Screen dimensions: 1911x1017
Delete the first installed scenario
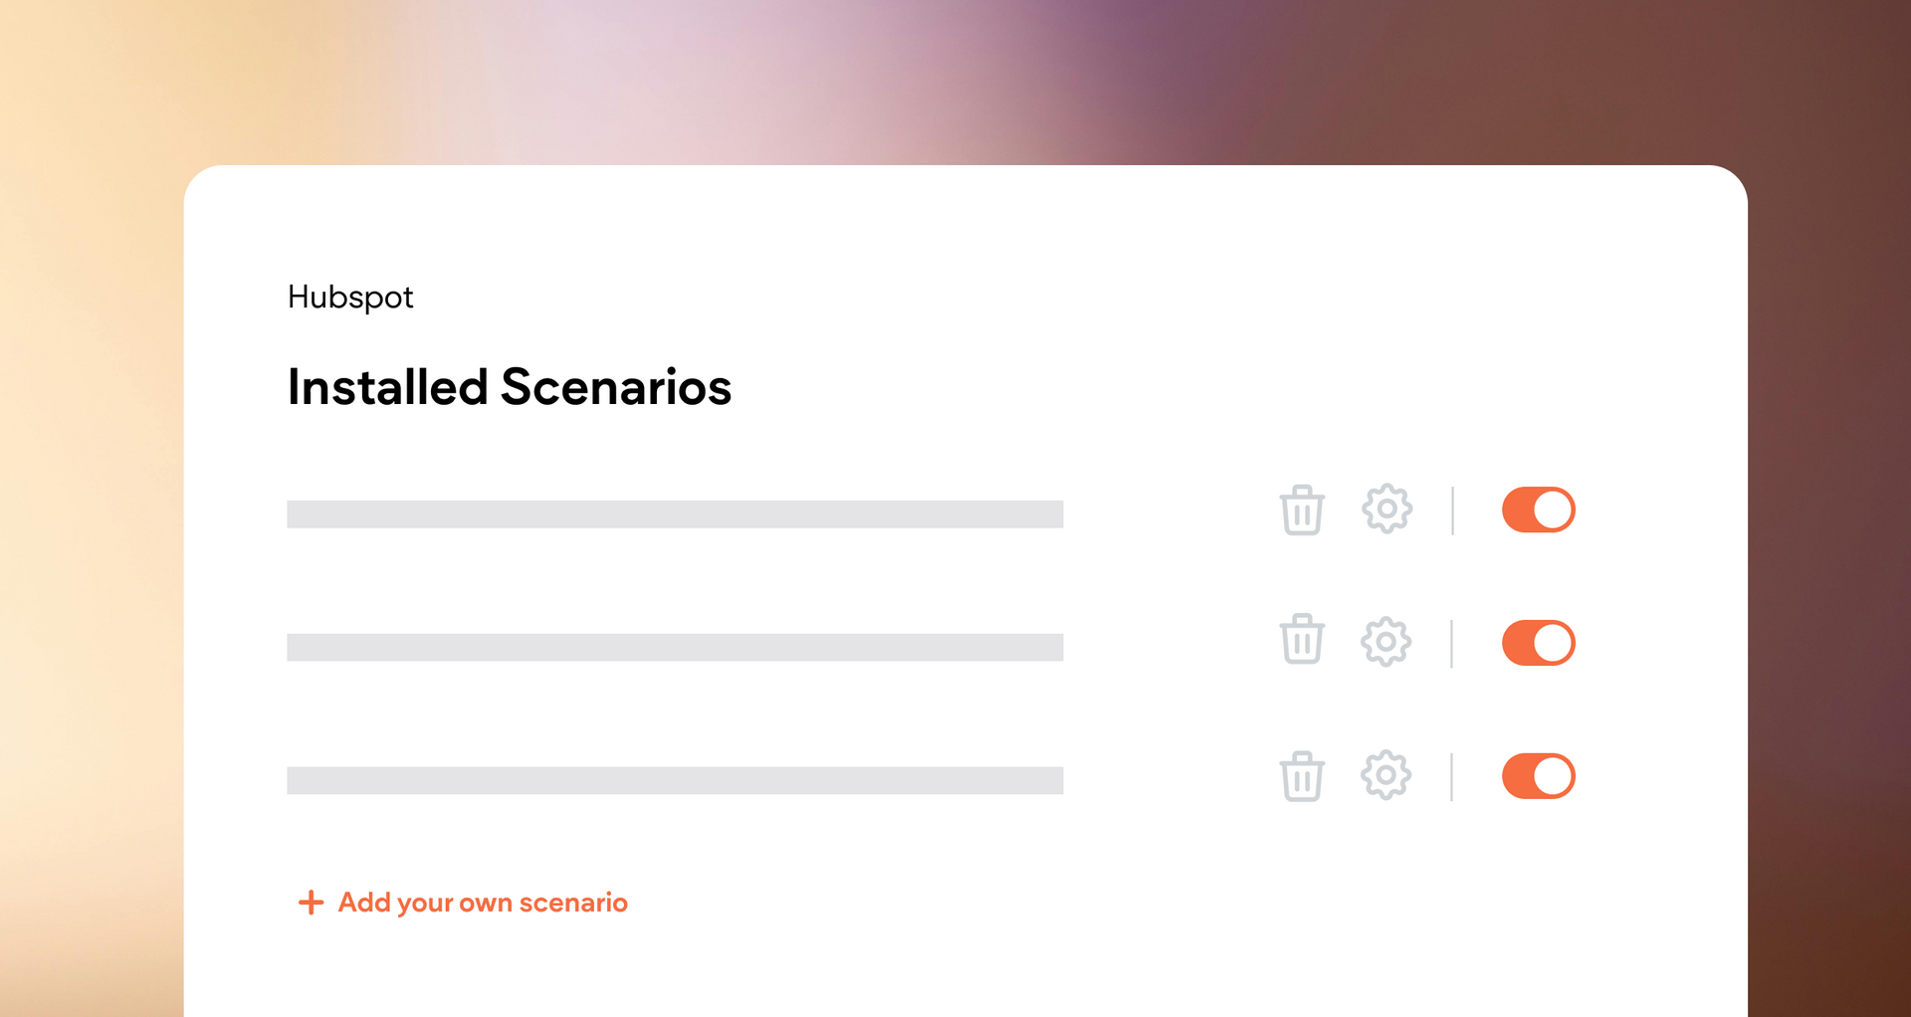[1302, 510]
